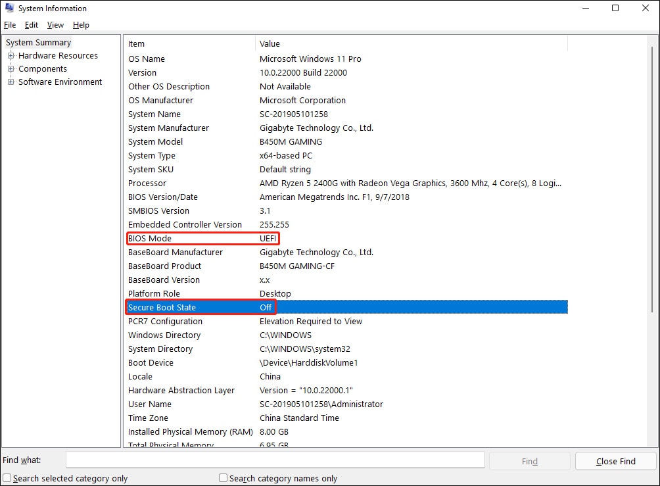Click the Find what input field

pyautogui.click(x=275, y=460)
